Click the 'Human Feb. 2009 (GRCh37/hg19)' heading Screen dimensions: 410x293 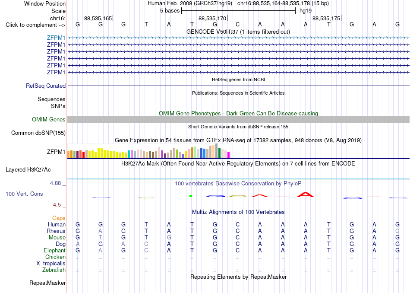tap(190, 3)
